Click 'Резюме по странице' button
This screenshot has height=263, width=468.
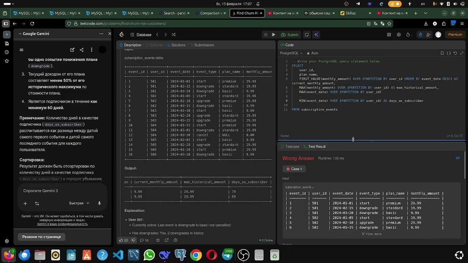pos(42,237)
